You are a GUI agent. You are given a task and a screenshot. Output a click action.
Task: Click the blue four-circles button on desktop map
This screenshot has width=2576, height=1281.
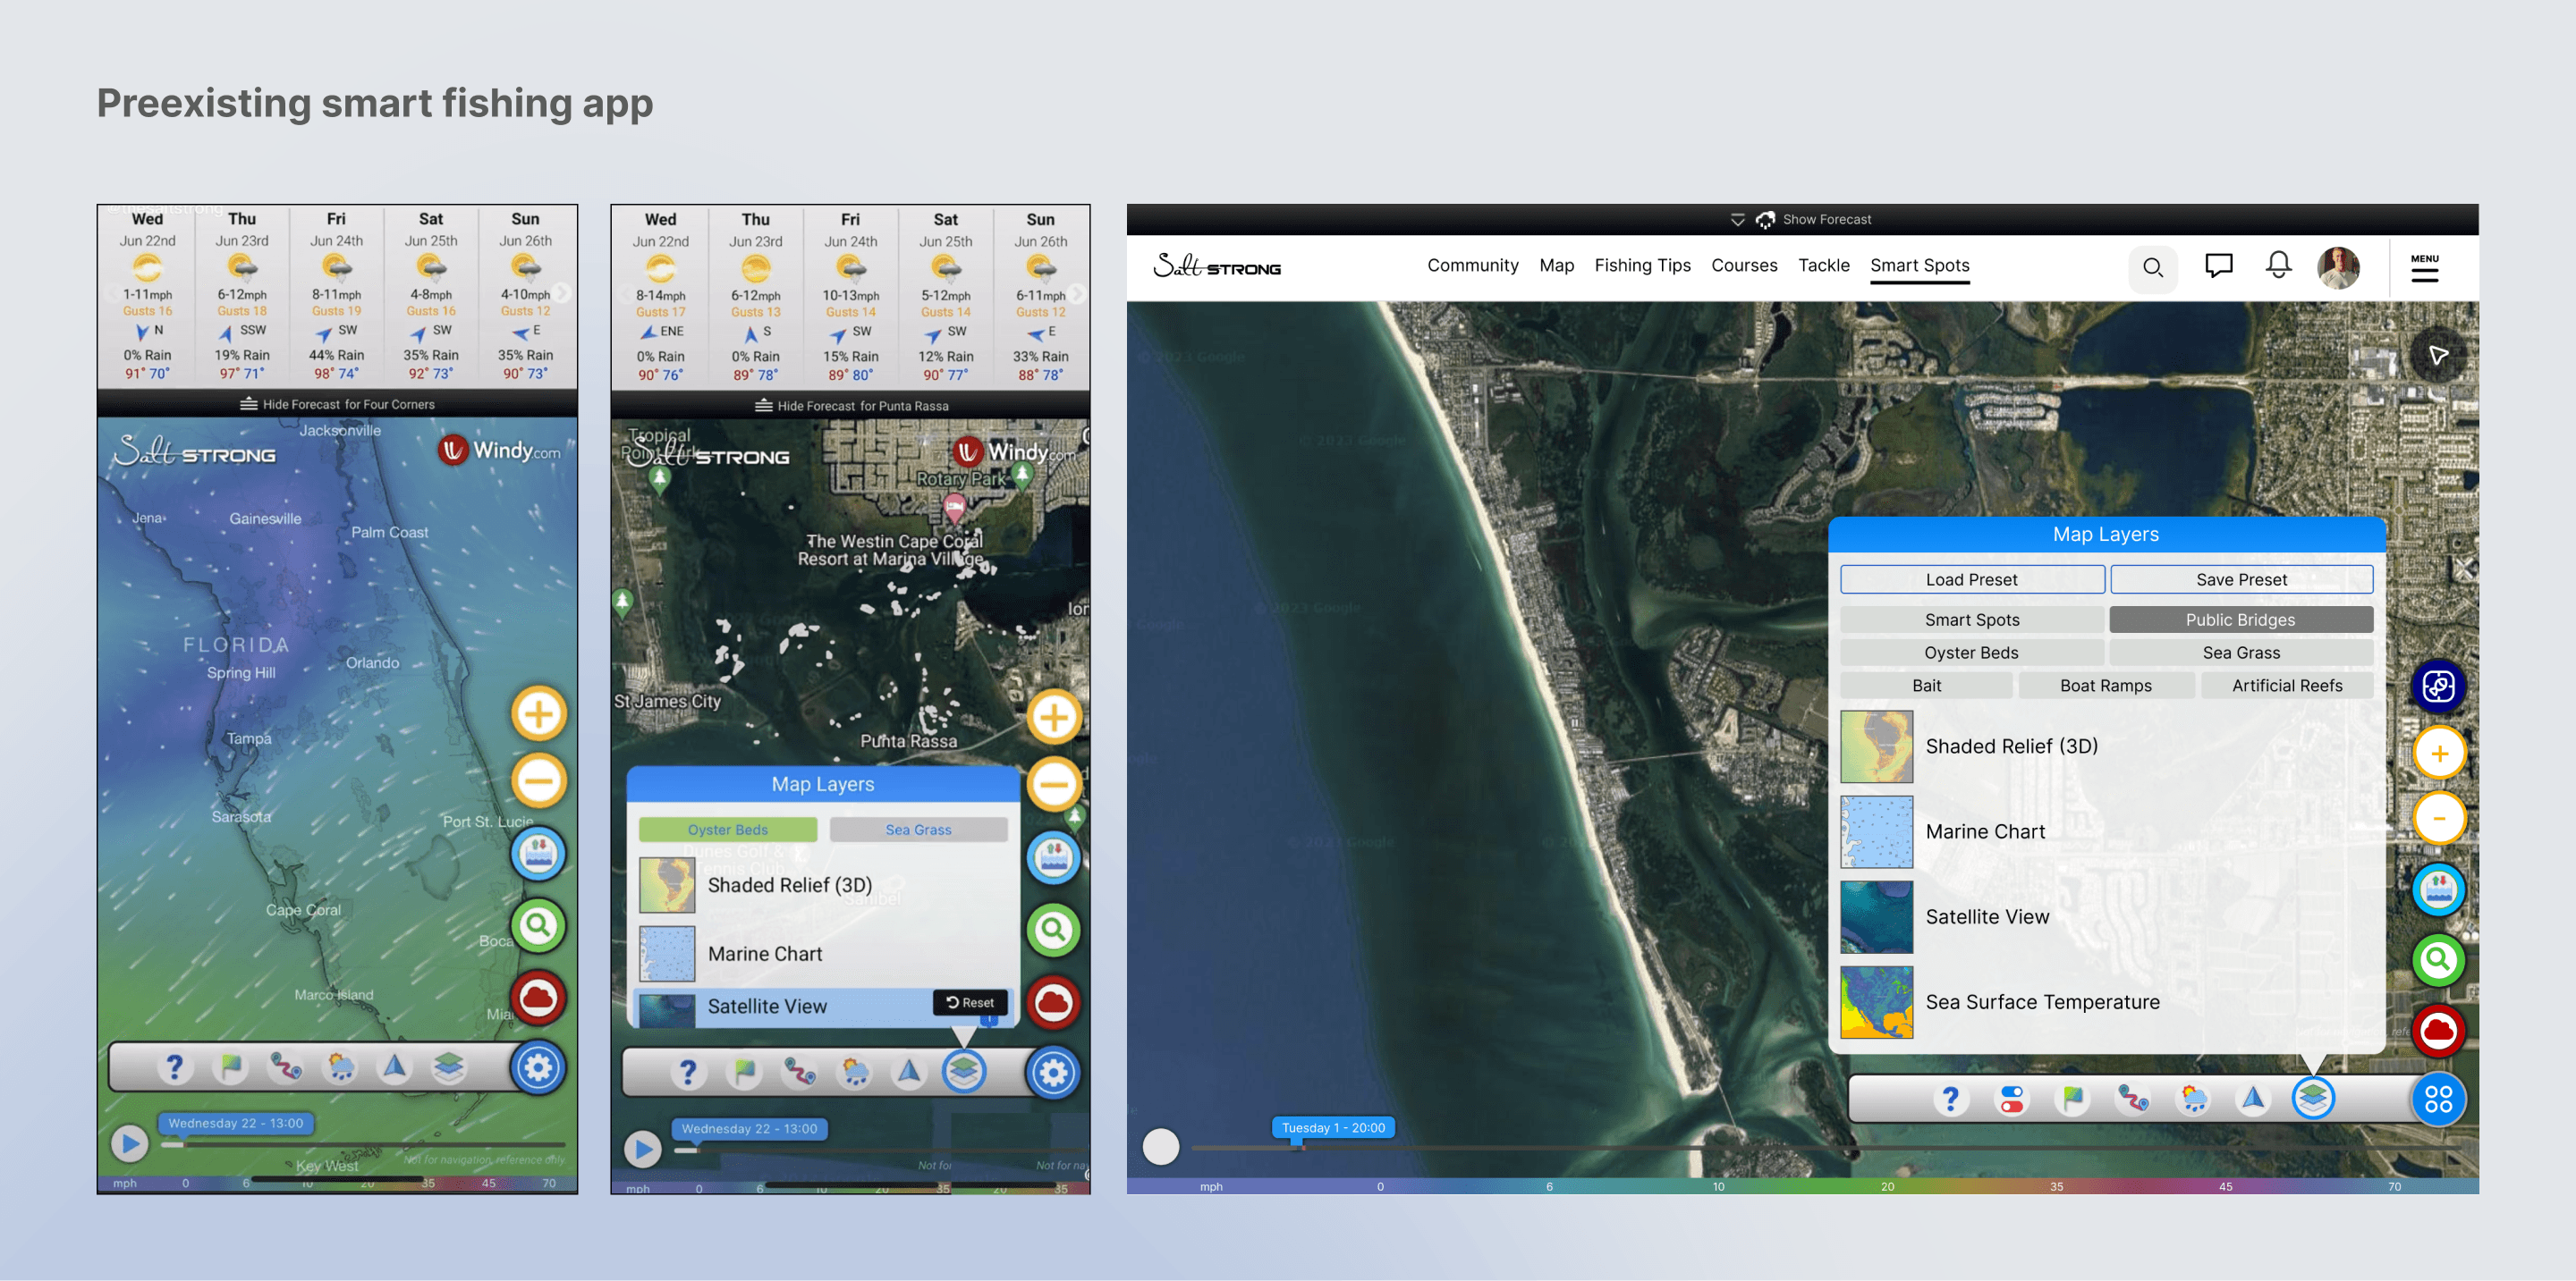[x=2438, y=1100]
